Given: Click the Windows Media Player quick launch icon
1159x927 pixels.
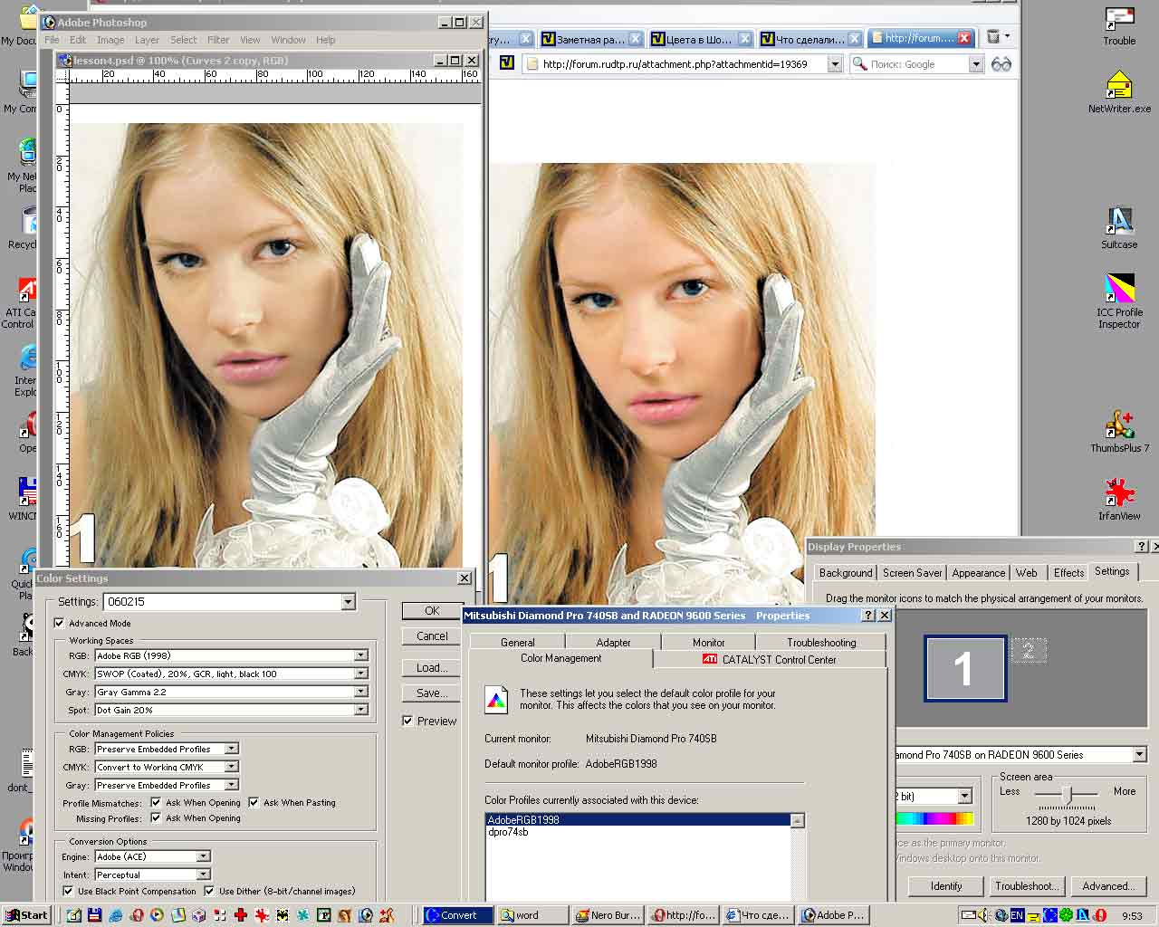Looking at the screenshot, I should point(157,915).
